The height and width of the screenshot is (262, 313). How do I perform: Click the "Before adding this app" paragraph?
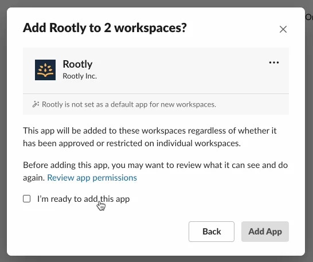tap(155, 171)
